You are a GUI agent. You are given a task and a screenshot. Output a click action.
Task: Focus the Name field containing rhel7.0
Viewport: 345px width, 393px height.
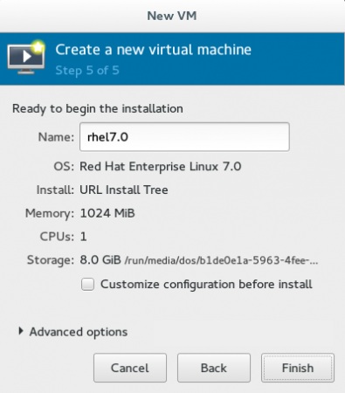(x=184, y=137)
